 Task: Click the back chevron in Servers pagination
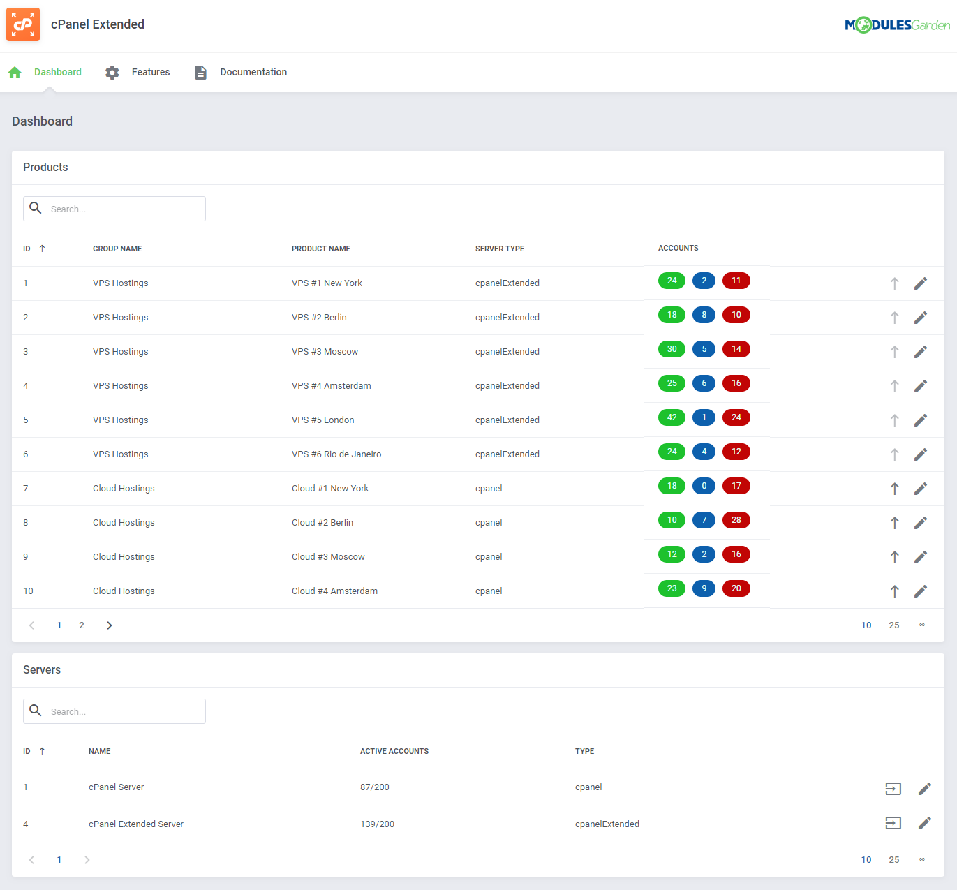pyautogui.click(x=31, y=859)
